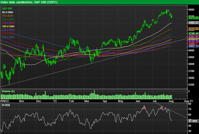
Task: Click the 4246.44 value tag
Action: coord(193,33)
